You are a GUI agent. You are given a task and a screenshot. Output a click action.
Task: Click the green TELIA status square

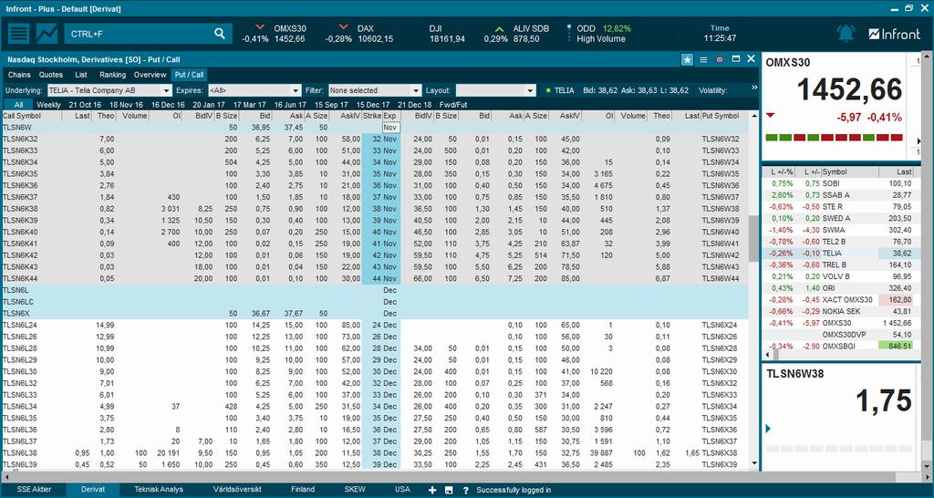[x=547, y=90]
